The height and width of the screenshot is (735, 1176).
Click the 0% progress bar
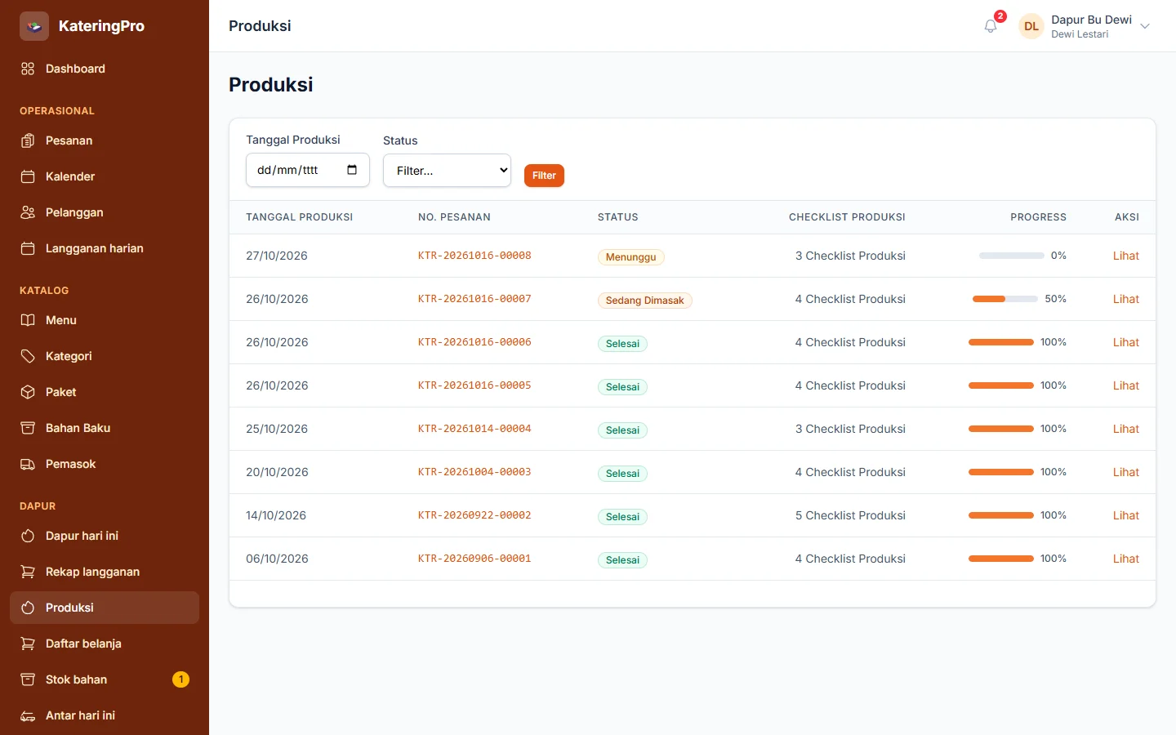coord(1012,256)
